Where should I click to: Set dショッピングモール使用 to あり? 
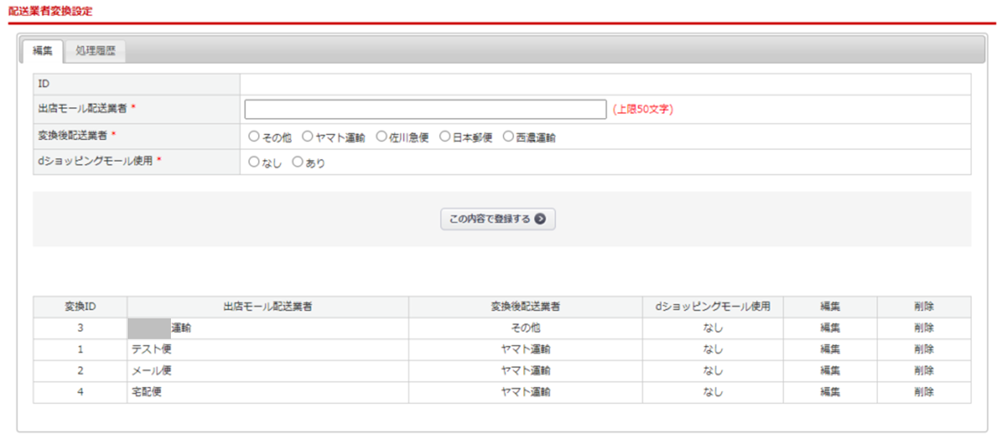click(297, 162)
